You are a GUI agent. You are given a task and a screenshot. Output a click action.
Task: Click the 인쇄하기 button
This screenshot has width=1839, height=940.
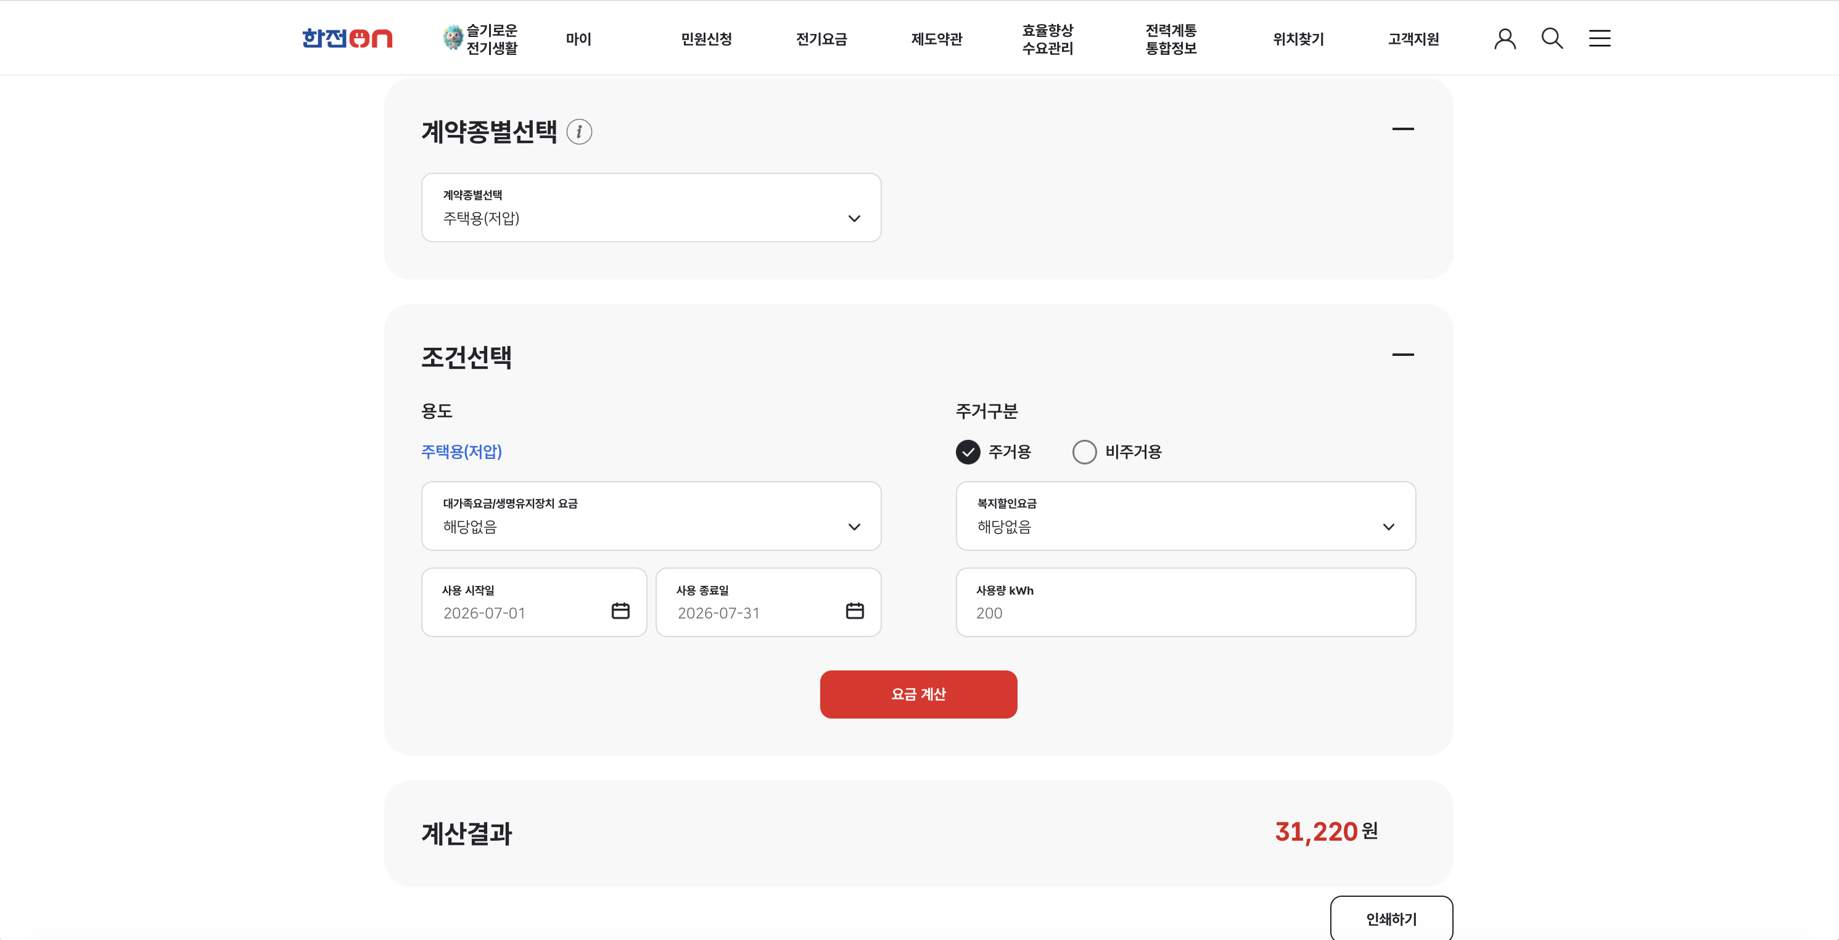[1391, 918]
